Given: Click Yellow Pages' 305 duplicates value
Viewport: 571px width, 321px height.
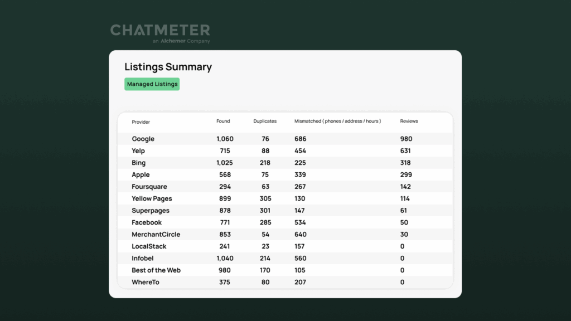Looking at the screenshot, I should click(265, 199).
